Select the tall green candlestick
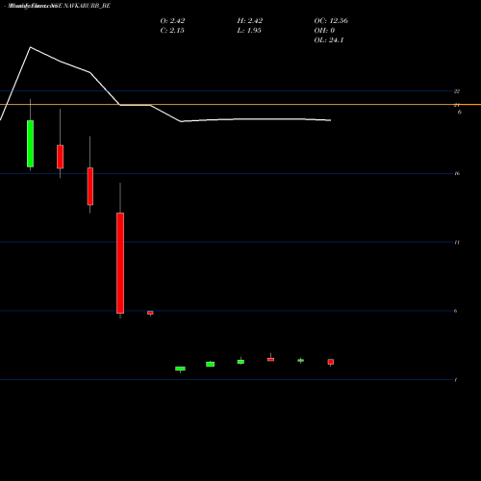This screenshot has height=481, width=481. click(x=30, y=143)
